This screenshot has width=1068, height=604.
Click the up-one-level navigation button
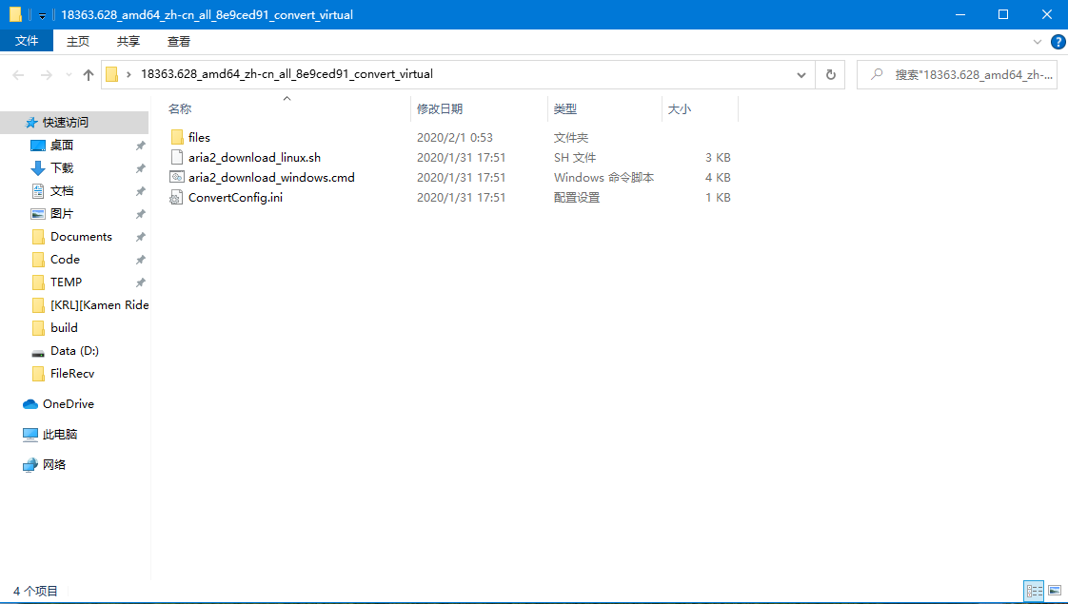pos(88,74)
